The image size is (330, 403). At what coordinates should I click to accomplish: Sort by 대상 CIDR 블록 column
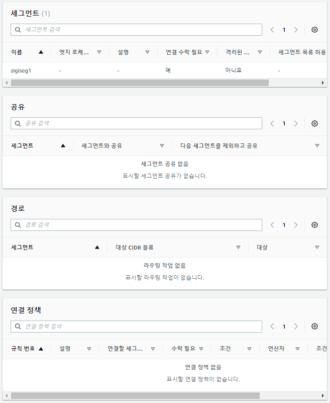[x=178, y=247]
